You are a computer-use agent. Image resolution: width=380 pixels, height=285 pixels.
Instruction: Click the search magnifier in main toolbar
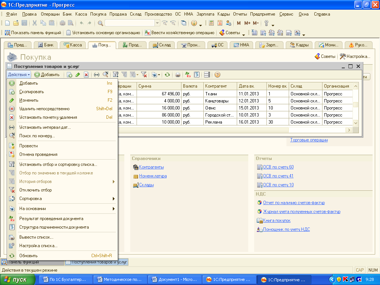100,23
